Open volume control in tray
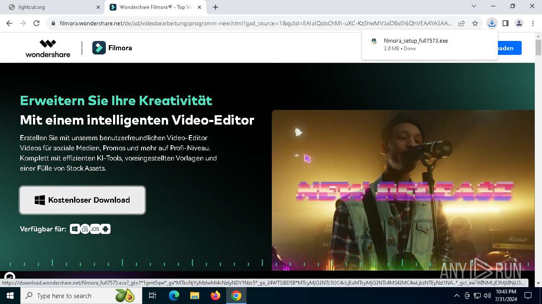 487,296
